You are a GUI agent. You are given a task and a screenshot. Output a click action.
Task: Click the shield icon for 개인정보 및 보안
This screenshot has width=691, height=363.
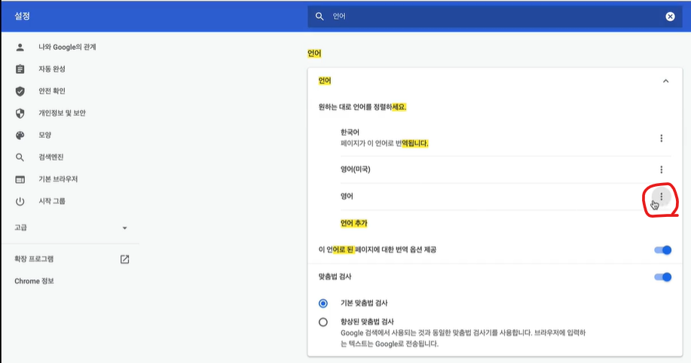pyautogui.click(x=20, y=113)
